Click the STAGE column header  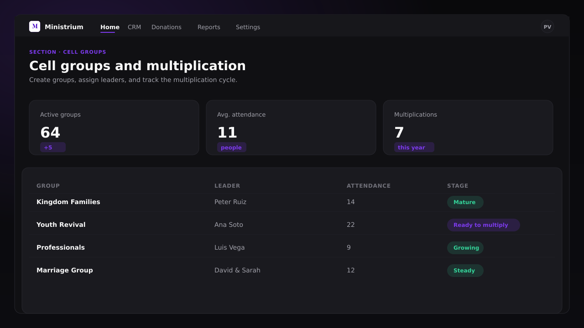[x=458, y=186]
